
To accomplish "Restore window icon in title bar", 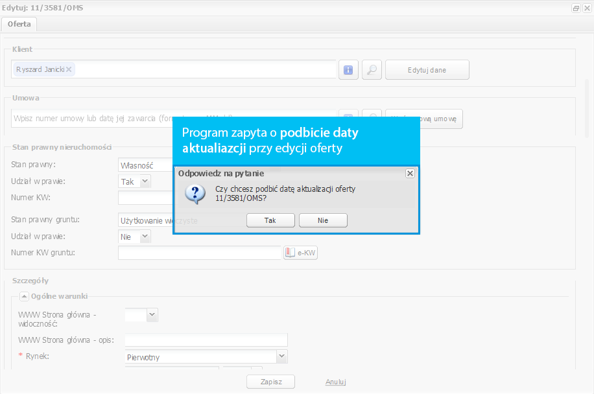I will click(576, 8).
